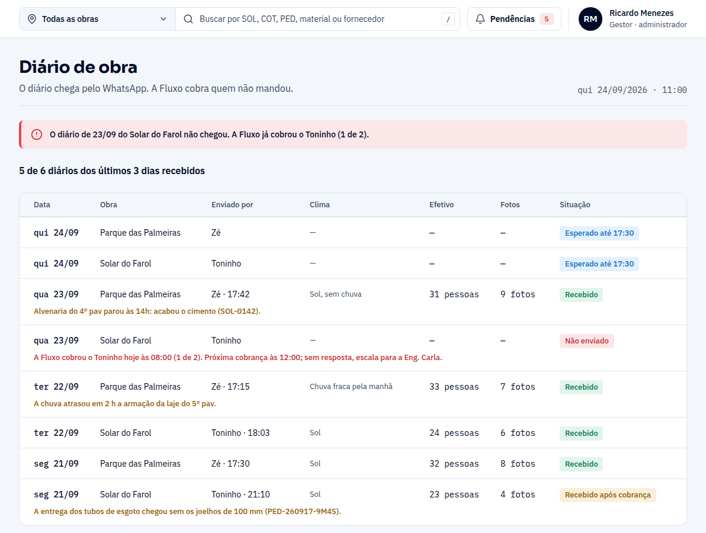Viewport: 706px width, 533px height.
Task: Click the Recebido após cobrança badge
Action: point(608,495)
